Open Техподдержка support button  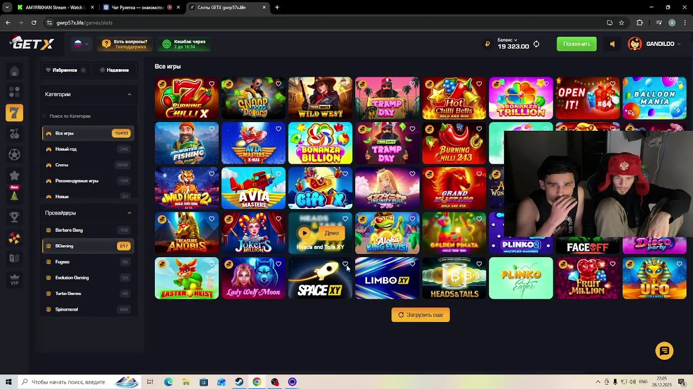tap(125, 44)
